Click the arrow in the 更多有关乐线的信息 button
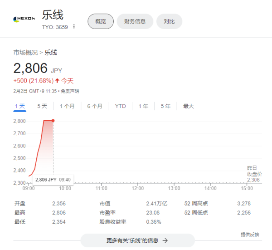Viewport: 272px width, 250px height. (x=165, y=240)
